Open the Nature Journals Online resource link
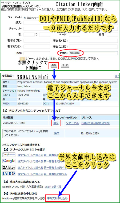 [95, 123]
